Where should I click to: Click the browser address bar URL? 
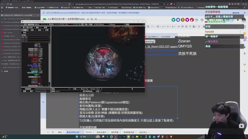click(x=117, y=4)
